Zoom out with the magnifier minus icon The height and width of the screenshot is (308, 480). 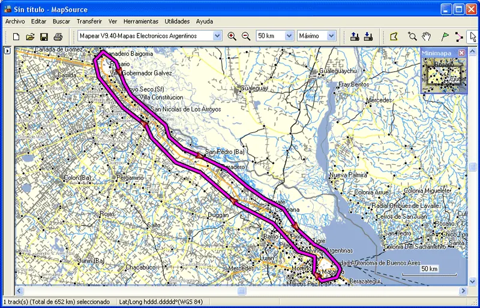point(246,36)
